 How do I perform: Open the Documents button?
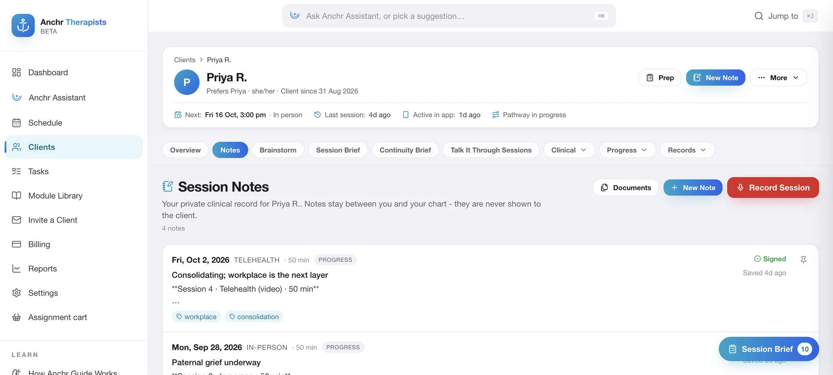click(x=626, y=188)
